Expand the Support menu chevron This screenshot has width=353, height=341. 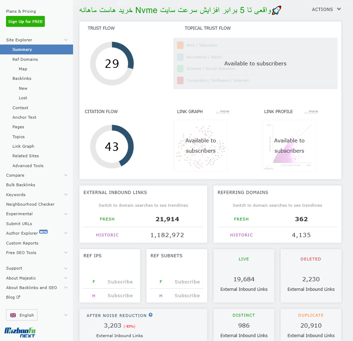coord(66,268)
